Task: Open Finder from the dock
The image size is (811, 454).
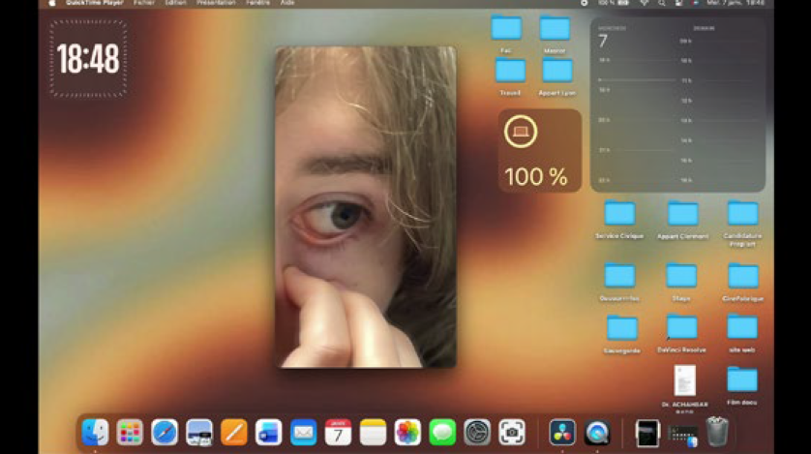Action: tap(95, 432)
